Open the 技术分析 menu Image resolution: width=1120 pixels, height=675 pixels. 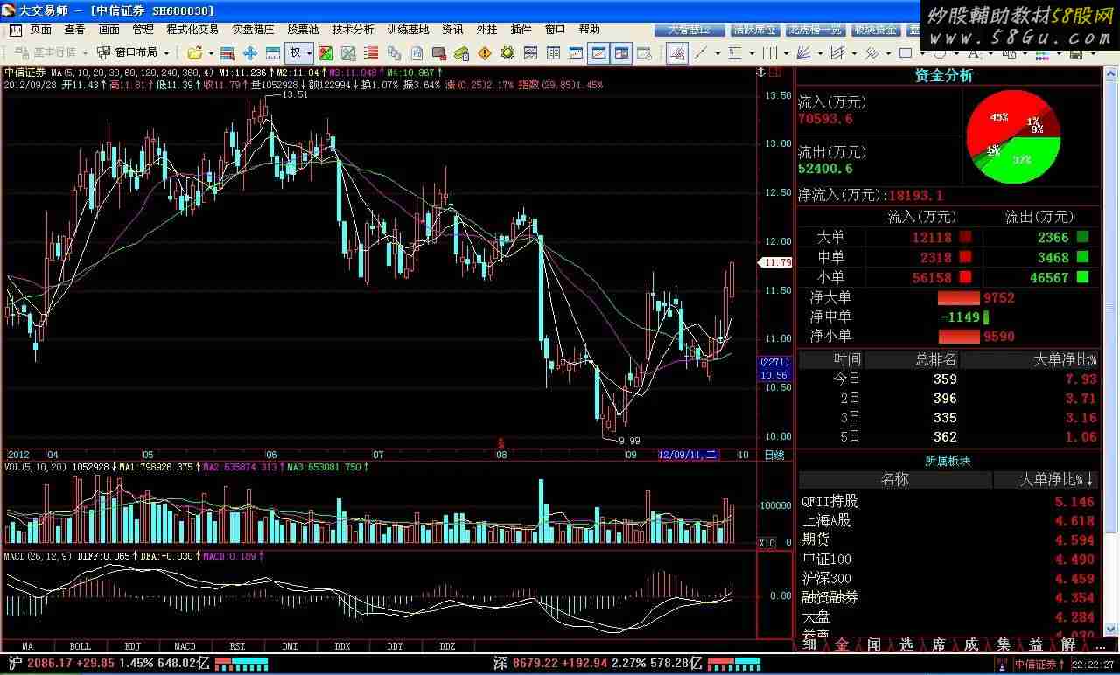tap(353, 30)
